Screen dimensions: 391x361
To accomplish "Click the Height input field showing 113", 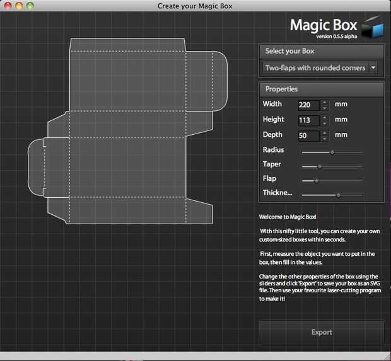I will 309,120.
